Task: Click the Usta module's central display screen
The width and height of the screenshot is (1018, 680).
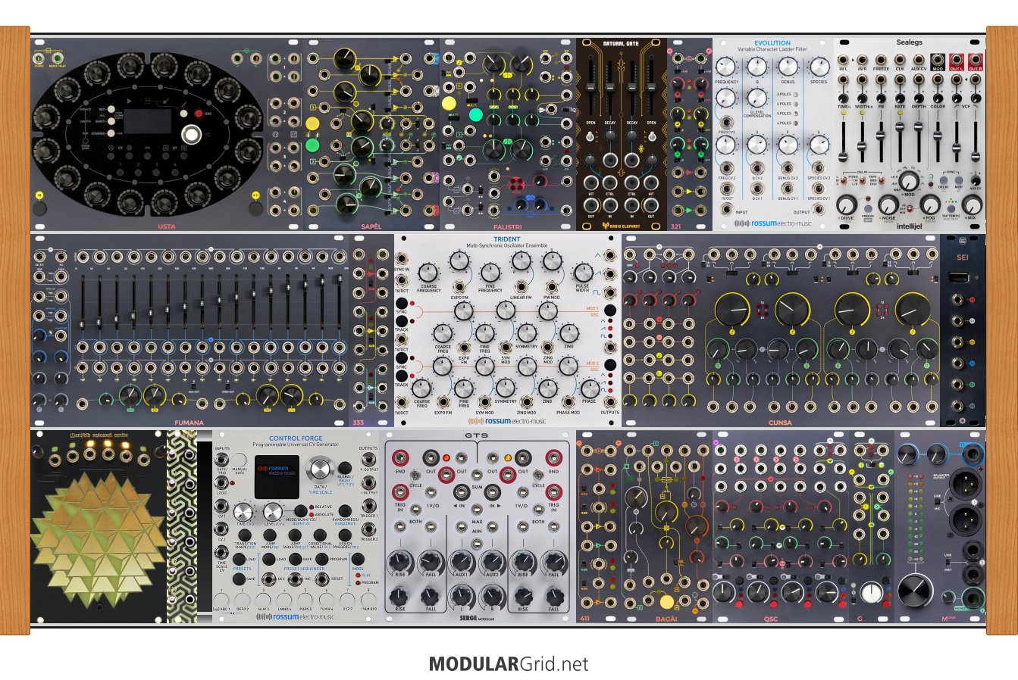Action: pos(148,121)
